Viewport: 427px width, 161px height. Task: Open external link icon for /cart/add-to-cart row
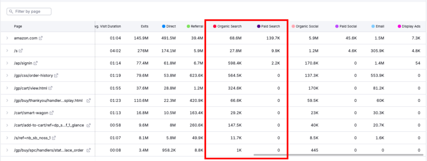pyautogui.click(x=88, y=125)
